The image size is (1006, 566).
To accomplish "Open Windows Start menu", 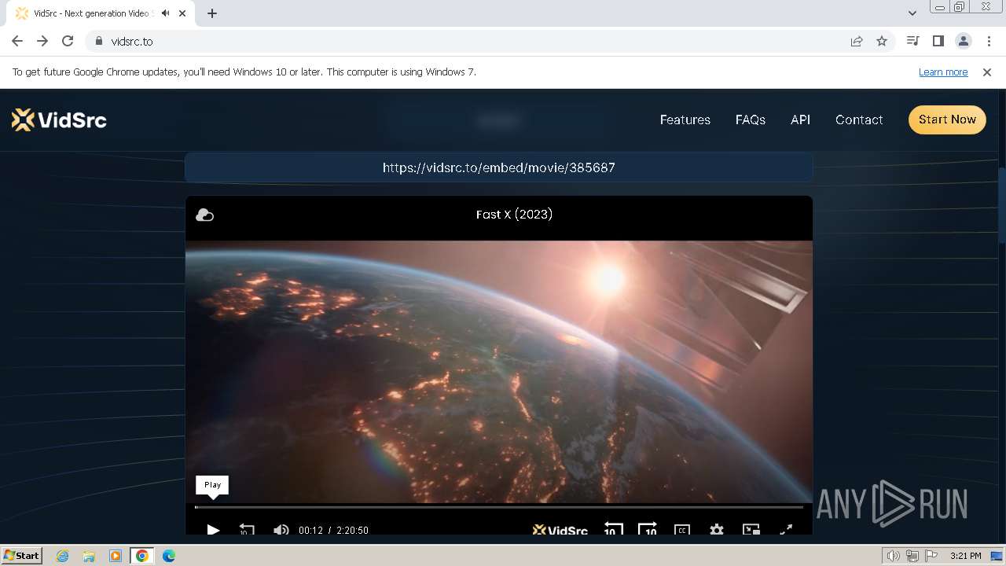I will pyautogui.click(x=21, y=556).
